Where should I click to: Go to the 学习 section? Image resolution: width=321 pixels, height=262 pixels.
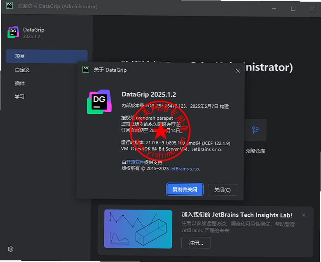tap(19, 97)
